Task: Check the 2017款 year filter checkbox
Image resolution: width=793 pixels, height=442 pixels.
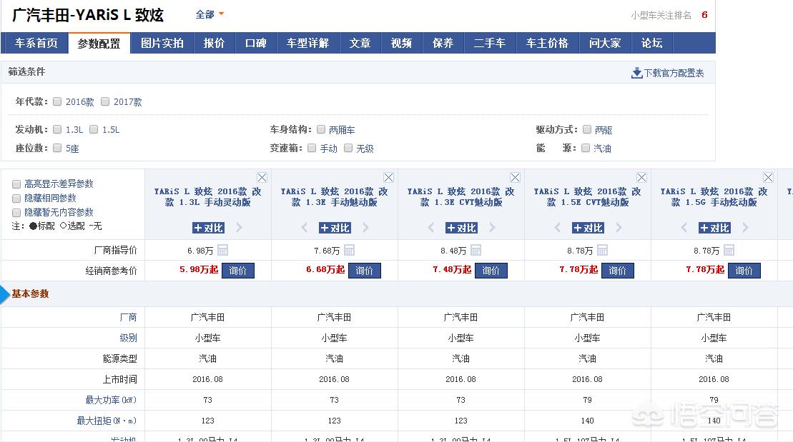Action: click(105, 101)
